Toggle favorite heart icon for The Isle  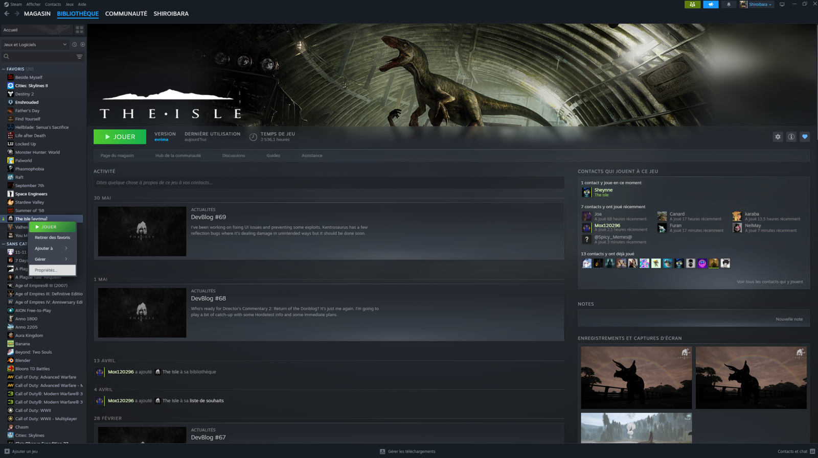[x=805, y=137]
